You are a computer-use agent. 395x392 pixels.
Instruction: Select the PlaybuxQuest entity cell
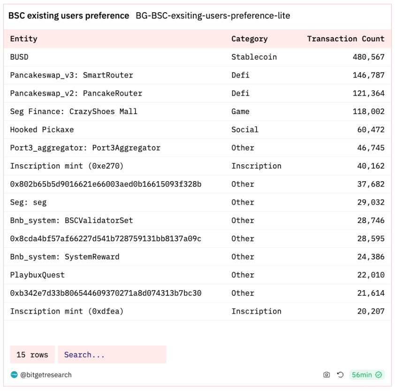pyautogui.click(x=37, y=275)
